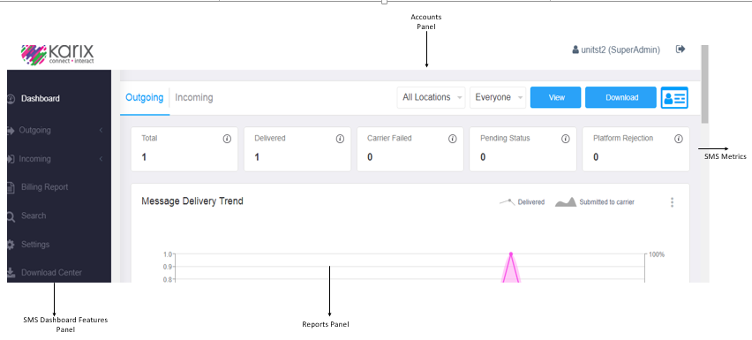The width and height of the screenshot is (752, 340).
Task: Click the info icon on Total
Action: [x=227, y=139]
